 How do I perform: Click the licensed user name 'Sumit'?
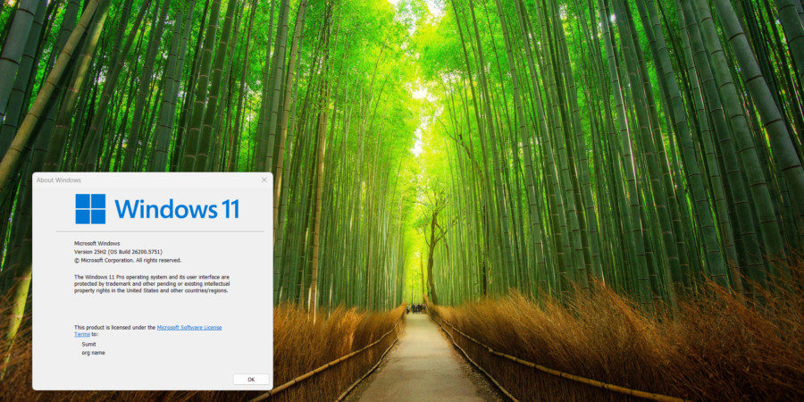(x=88, y=345)
